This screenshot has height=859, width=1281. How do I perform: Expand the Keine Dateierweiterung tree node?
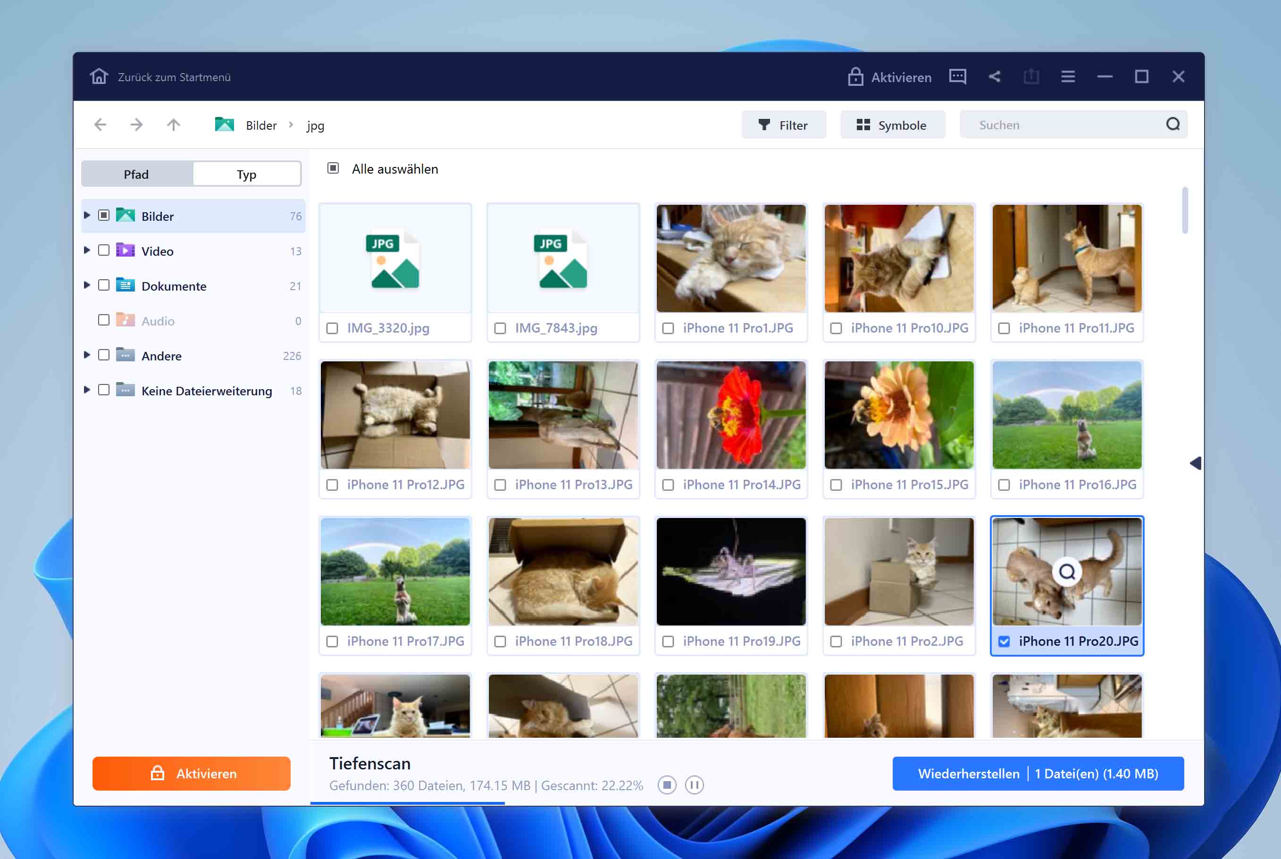click(x=86, y=390)
